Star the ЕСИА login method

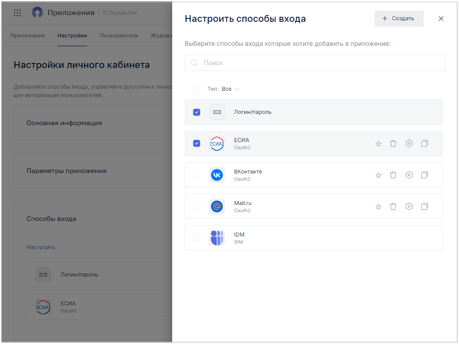click(378, 144)
